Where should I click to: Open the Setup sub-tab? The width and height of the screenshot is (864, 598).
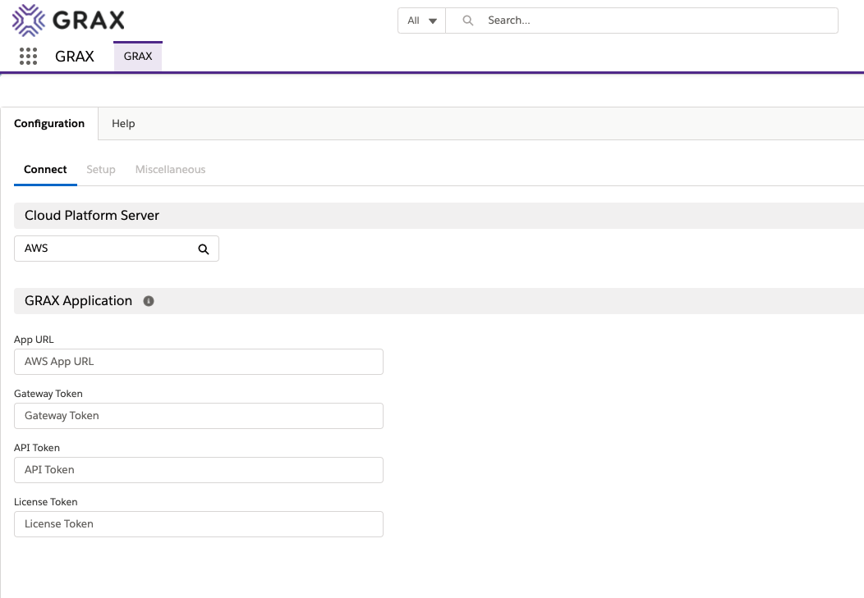coord(101,170)
